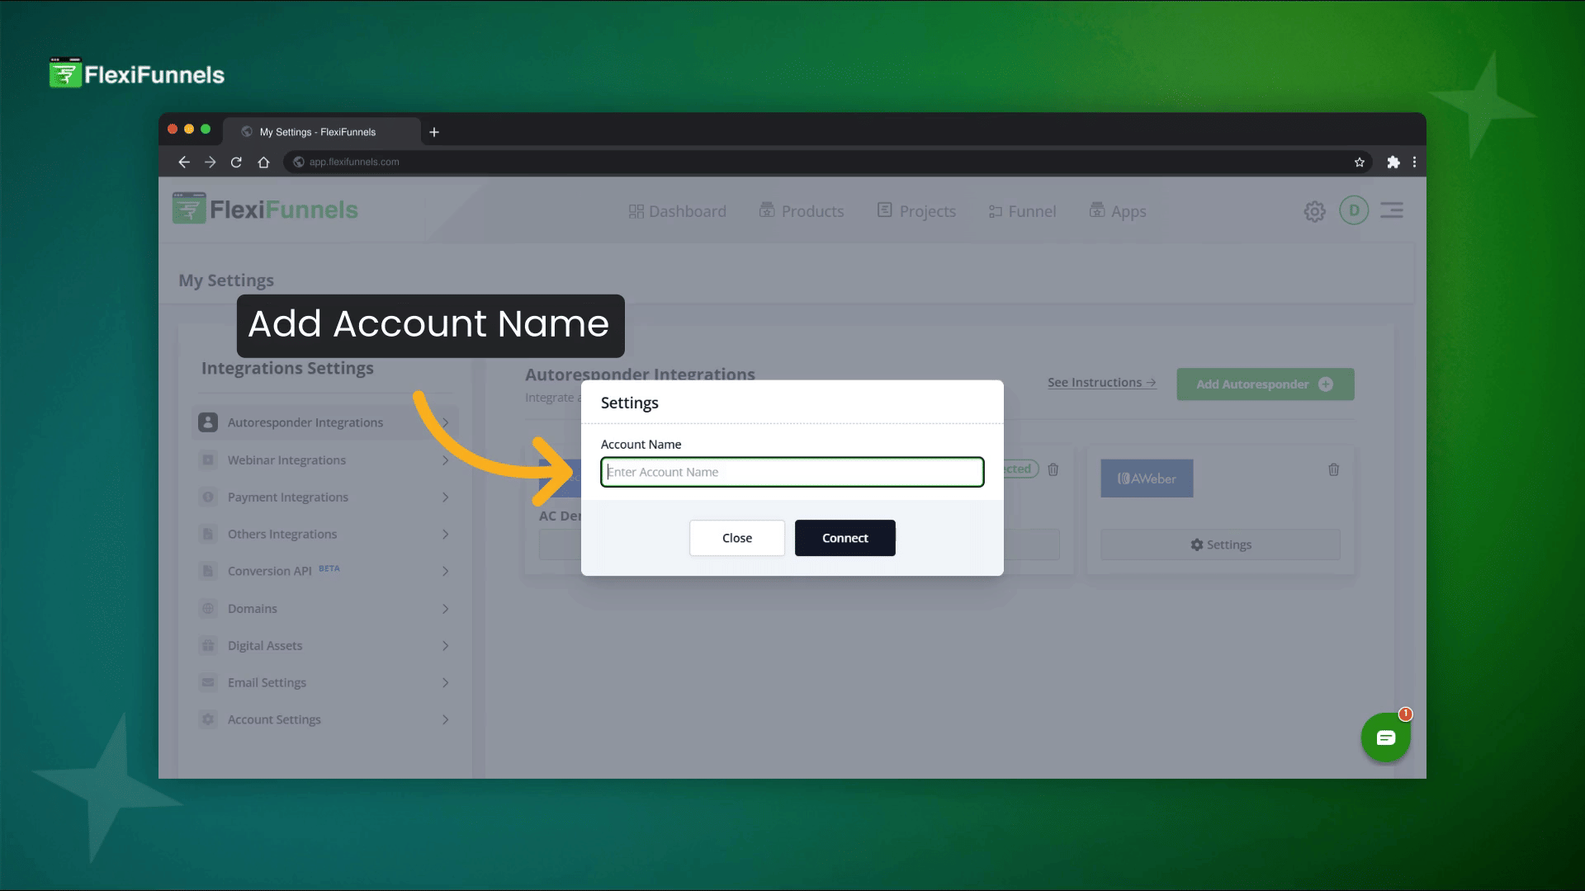1585x891 pixels.
Task: Follow the See Instructions link
Action: pyautogui.click(x=1101, y=383)
